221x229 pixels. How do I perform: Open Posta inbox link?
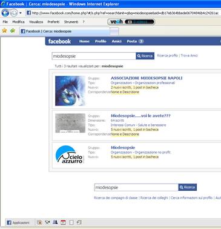[135, 41]
